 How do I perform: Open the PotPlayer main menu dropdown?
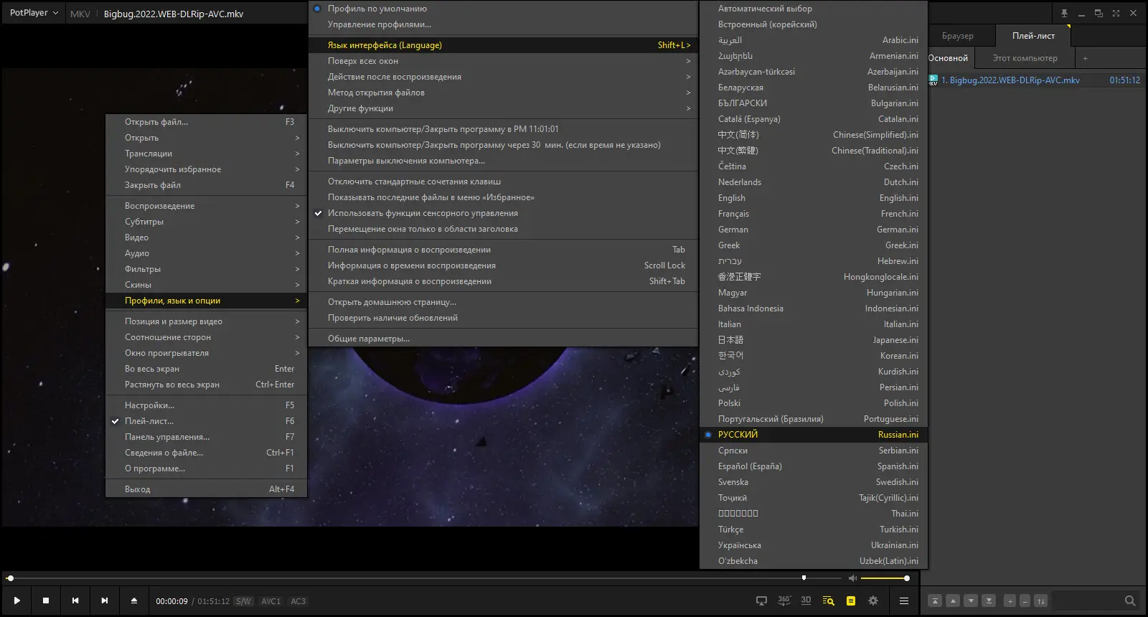tap(34, 13)
